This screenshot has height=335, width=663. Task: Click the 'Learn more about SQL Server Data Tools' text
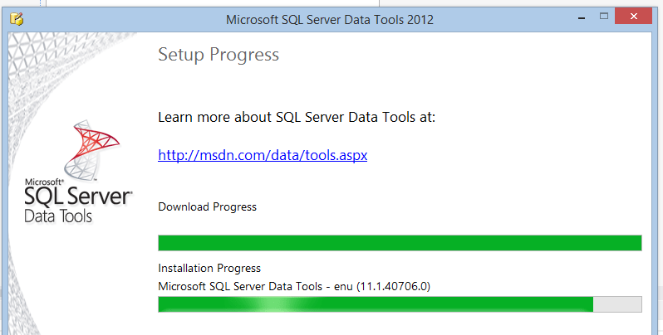(x=297, y=117)
